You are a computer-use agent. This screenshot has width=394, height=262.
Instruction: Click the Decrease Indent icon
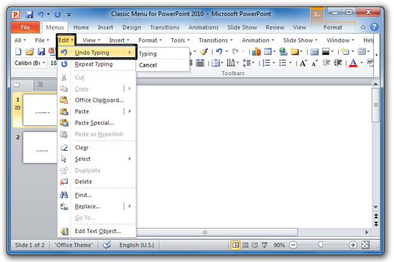[326, 63]
